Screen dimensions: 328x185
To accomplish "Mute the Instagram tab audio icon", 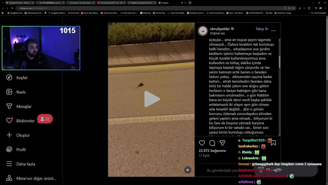I will click(182, 3).
